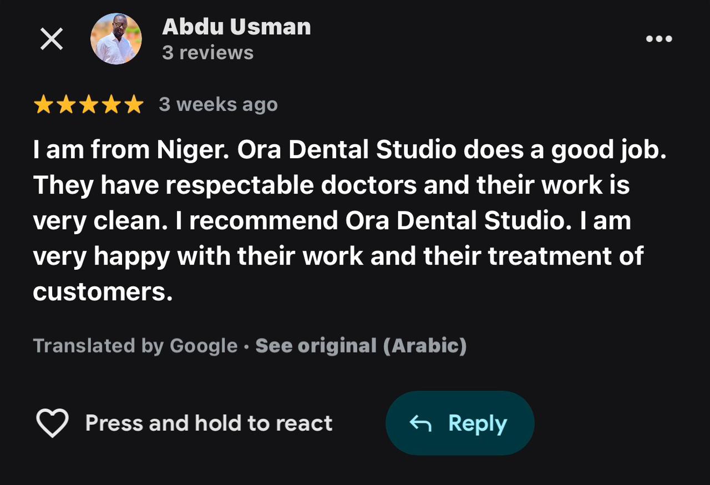Click the word "customers." ending the review

tap(103, 292)
